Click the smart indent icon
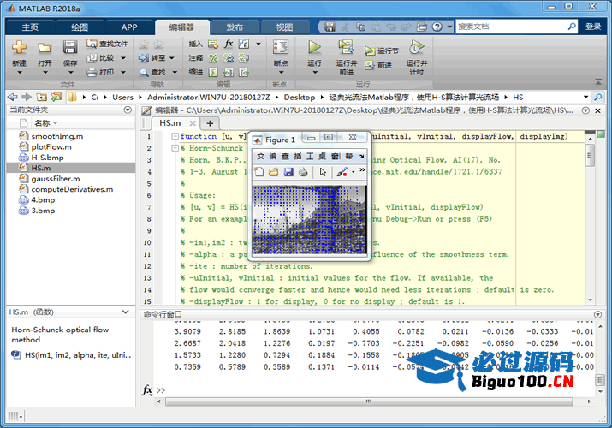Screen dimensions: 612x428 213,72
